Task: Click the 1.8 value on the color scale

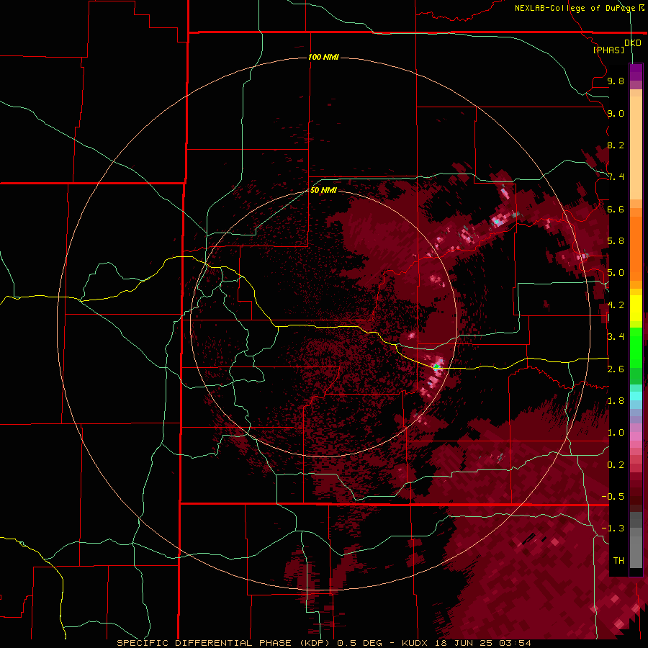Action: click(616, 401)
